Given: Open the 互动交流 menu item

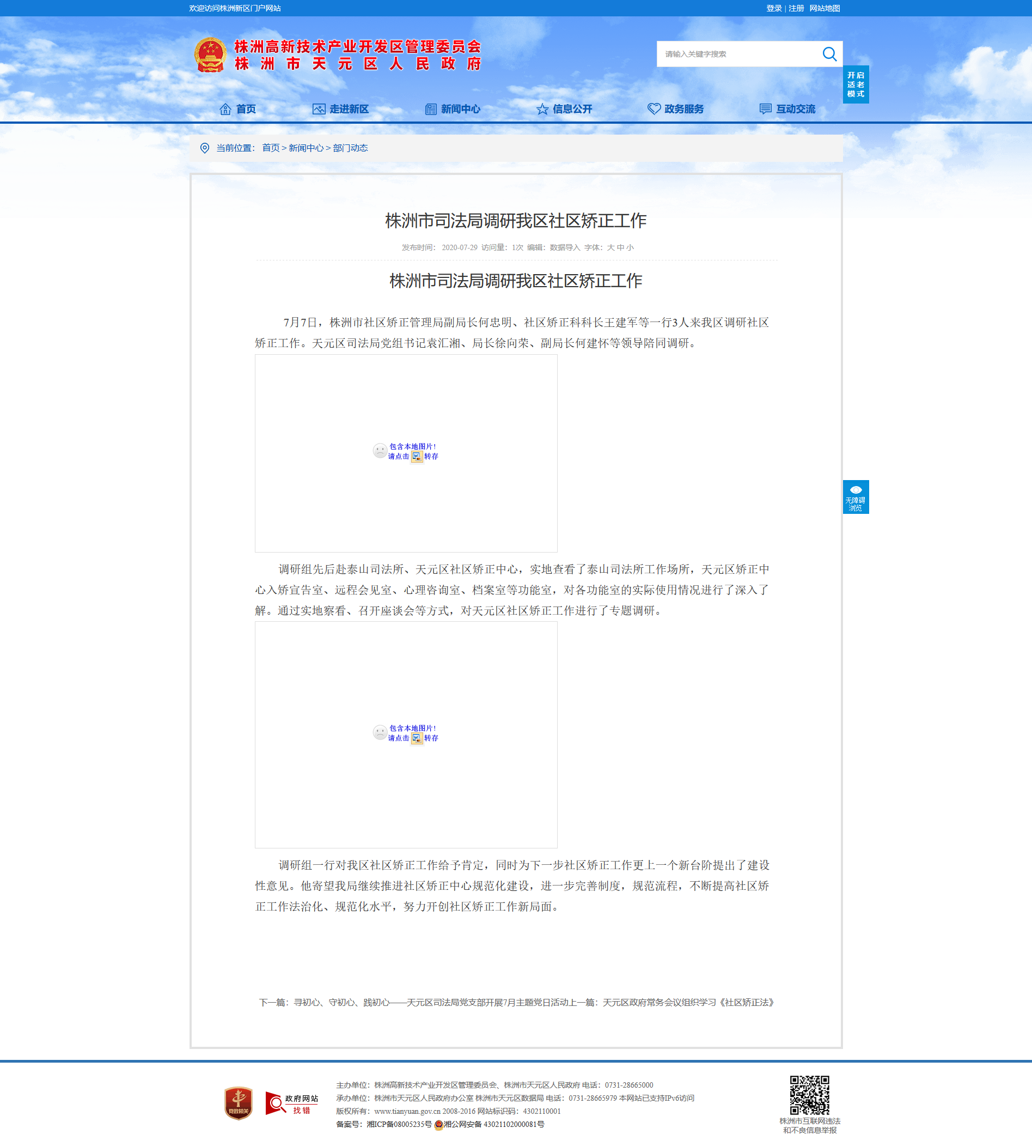Looking at the screenshot, I should (787, 109).
